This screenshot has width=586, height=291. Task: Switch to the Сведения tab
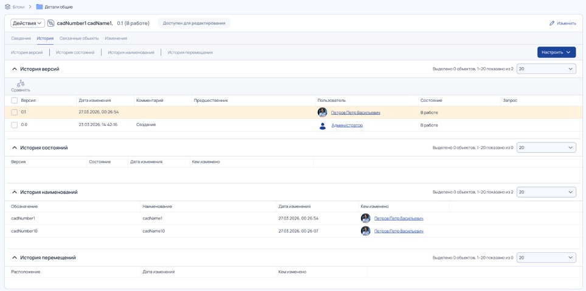pos(21,38)
